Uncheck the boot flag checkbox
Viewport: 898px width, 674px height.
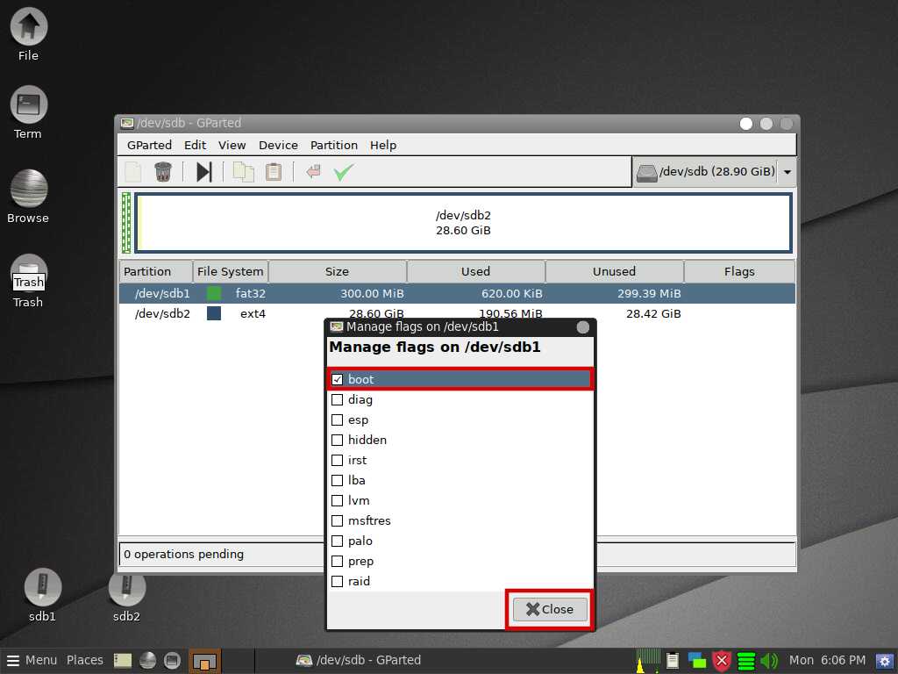[x=338, y=379]
